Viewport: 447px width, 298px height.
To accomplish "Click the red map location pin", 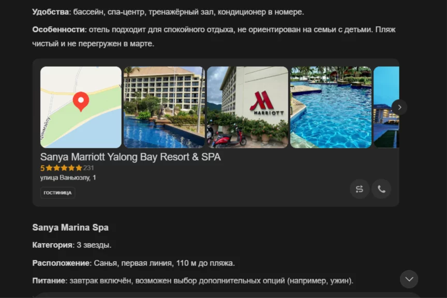I will [x=81, y=101].
